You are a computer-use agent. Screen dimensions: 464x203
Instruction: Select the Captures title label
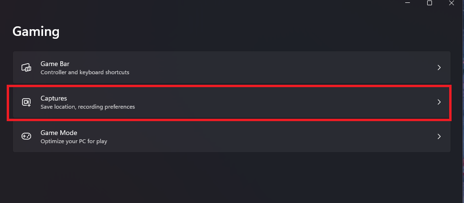pyautogui.click(x=54, y=98)
